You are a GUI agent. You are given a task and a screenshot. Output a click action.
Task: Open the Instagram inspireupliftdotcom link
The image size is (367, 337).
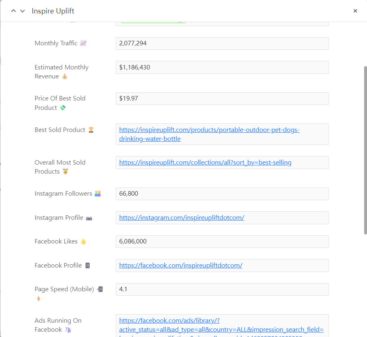tap(181, 218)
